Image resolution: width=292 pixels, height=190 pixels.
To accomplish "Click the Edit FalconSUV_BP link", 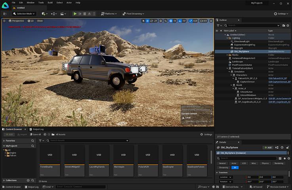I will click(x=278, y=78).
